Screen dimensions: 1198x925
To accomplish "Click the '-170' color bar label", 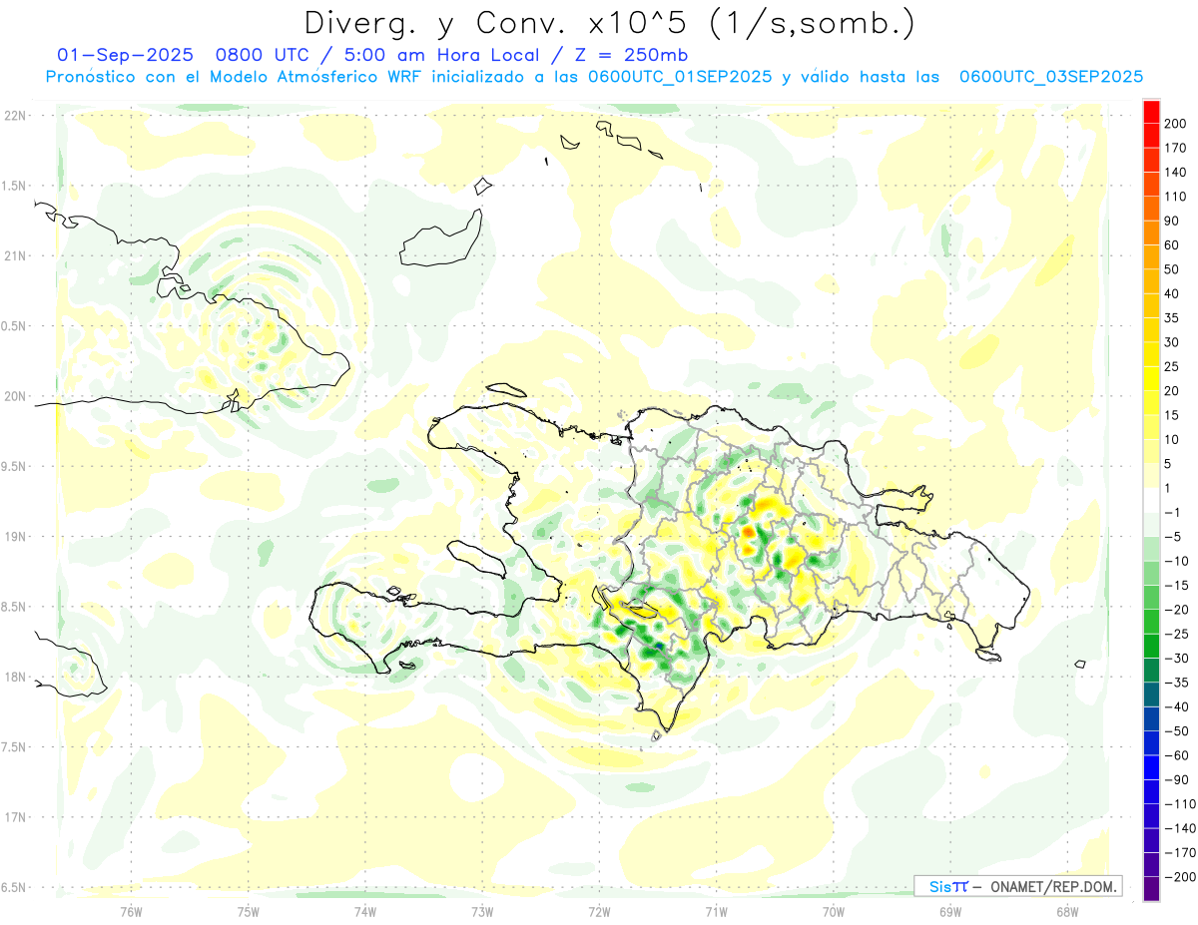I will click(1178, 852).
